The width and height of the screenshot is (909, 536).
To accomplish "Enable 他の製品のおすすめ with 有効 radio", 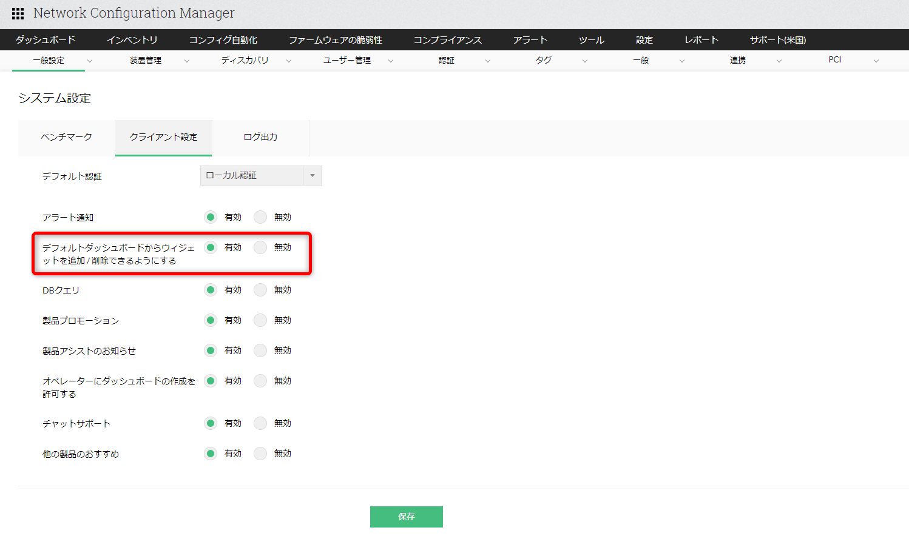I will click(x=211, y=454).
